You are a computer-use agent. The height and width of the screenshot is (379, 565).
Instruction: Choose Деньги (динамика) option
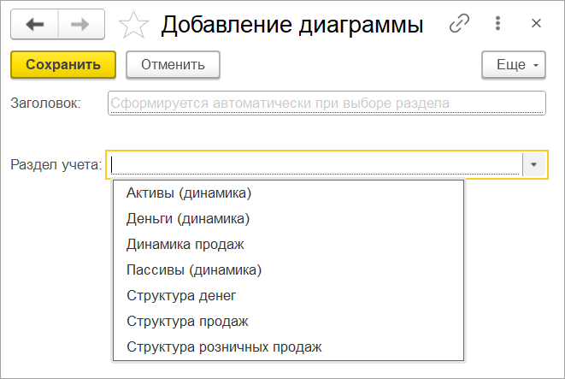(x=188, y=219)
